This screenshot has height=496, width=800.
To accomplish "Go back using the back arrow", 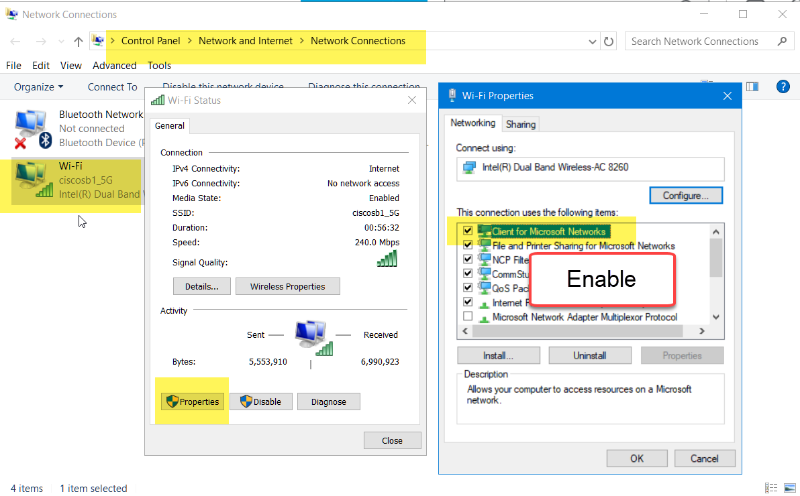I will [15, 42].
